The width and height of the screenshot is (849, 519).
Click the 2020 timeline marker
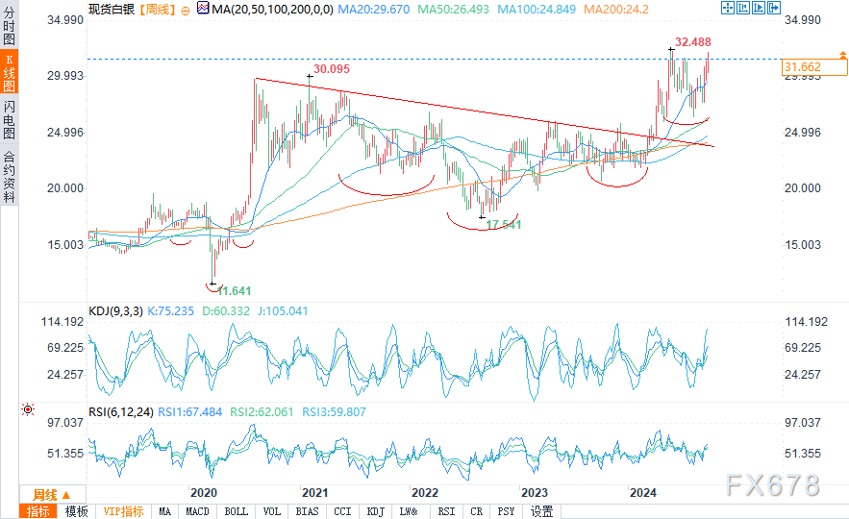(x=204, y=493)
